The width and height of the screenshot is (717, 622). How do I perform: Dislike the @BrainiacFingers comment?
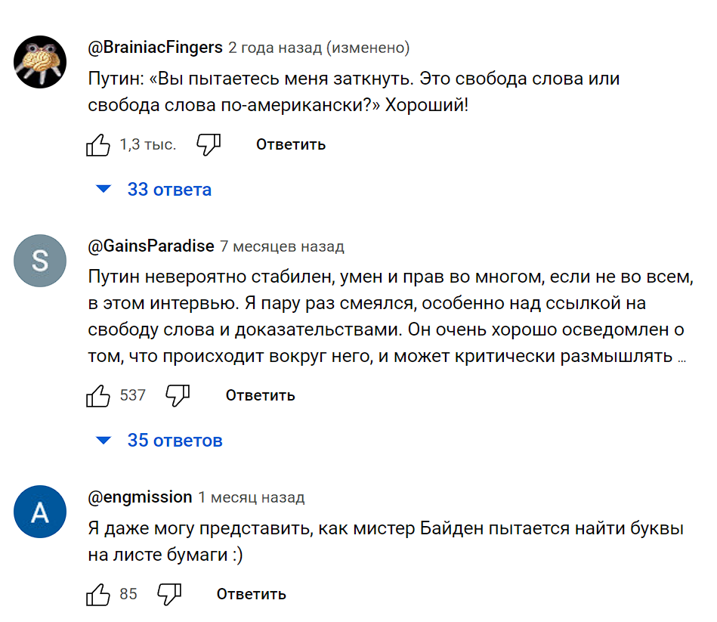point(209,144)
